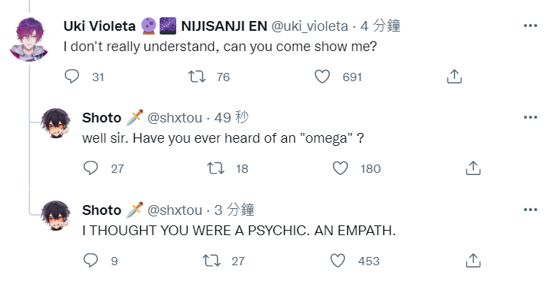Open more options for the PSYCHIC tweet

click(x=530, y=210)
